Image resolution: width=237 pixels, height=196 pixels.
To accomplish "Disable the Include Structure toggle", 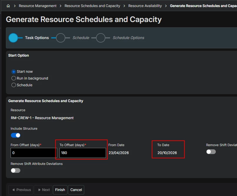I will click(x=16, y=135).
